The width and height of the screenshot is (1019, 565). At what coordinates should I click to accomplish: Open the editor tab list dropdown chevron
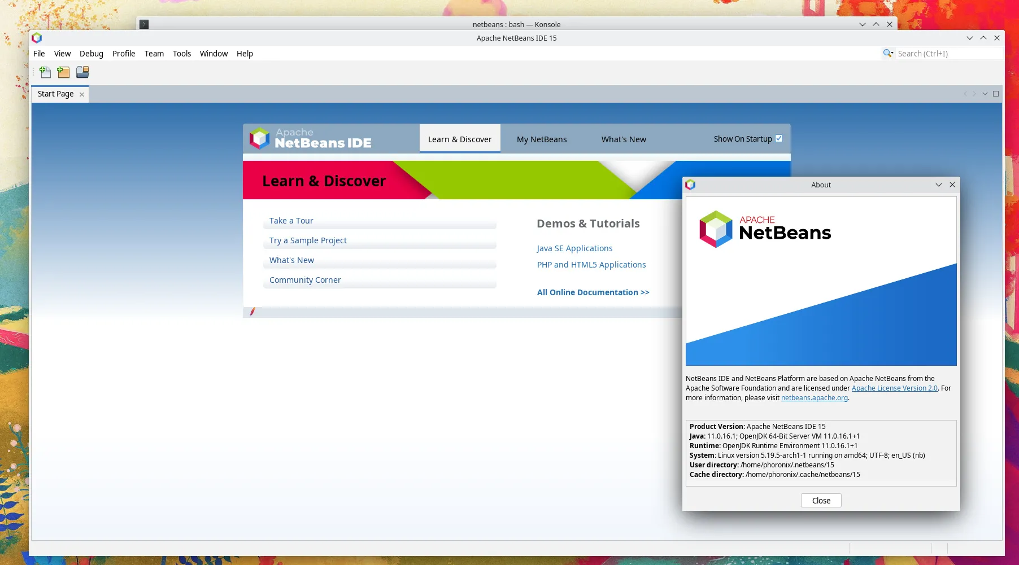(x=985, y=94)
